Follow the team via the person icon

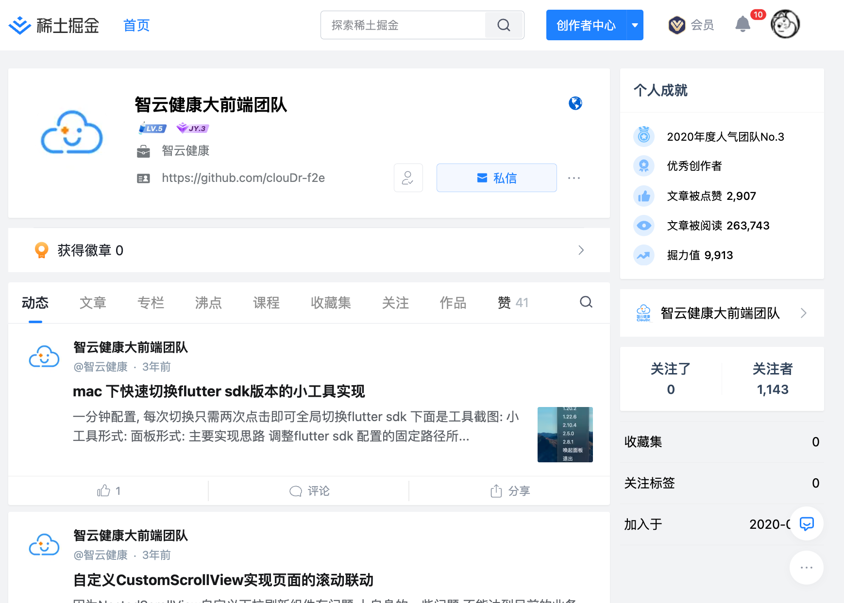pyautogui.click(x=408, y=178)
